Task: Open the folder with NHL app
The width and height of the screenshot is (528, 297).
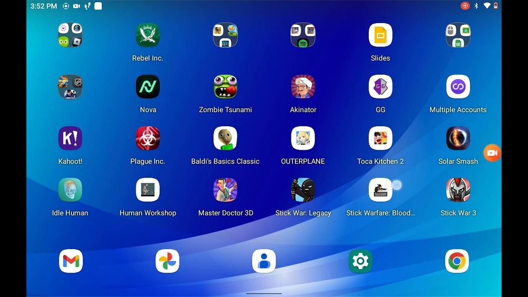Action: [x=70, y=87]
